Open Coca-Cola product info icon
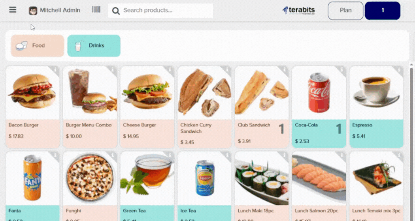415x221 pixels. 341,70
